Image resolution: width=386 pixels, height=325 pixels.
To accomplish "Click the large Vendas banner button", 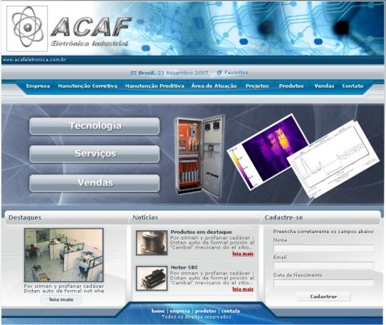I will pyautogui.click(x=95, y=183).
